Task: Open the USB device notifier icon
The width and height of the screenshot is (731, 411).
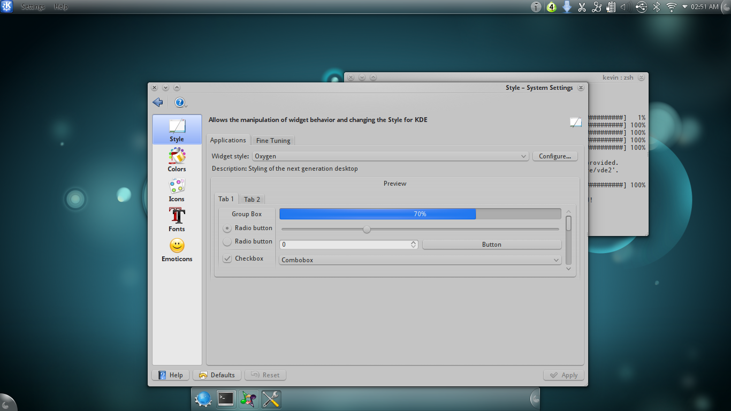Action: [x=641, y=7]
